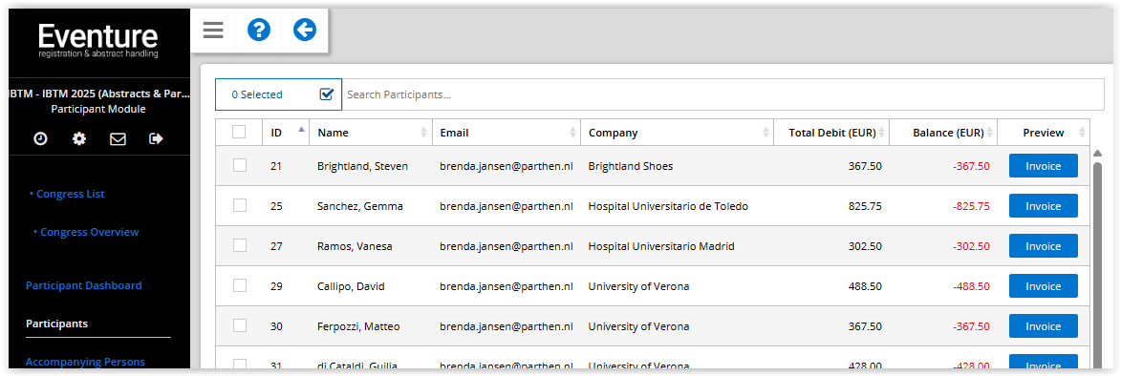Sort the table by the ID column

coord(286,132)
